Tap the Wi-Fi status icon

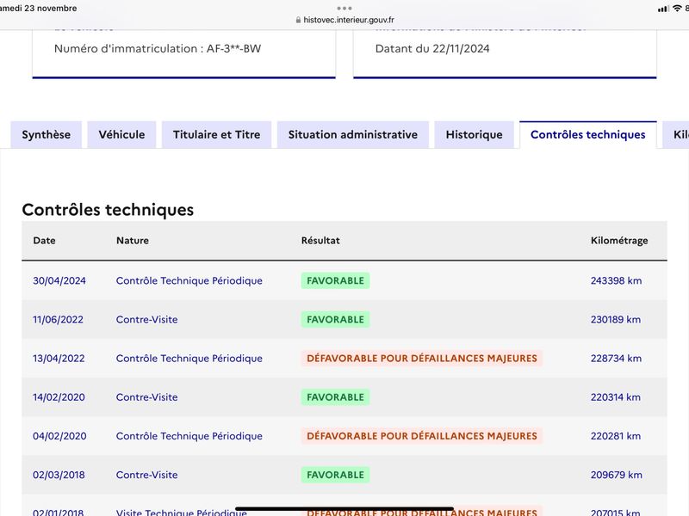click(x=677, y=8)
